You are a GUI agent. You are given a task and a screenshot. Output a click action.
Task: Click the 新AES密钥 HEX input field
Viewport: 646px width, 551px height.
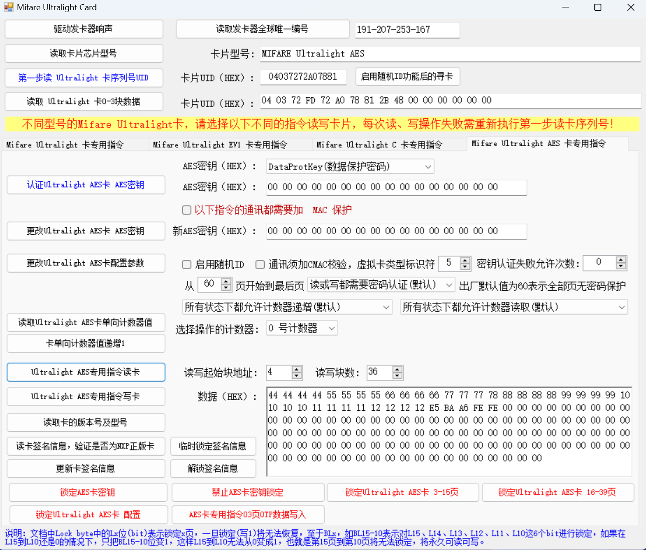(396, 231)
